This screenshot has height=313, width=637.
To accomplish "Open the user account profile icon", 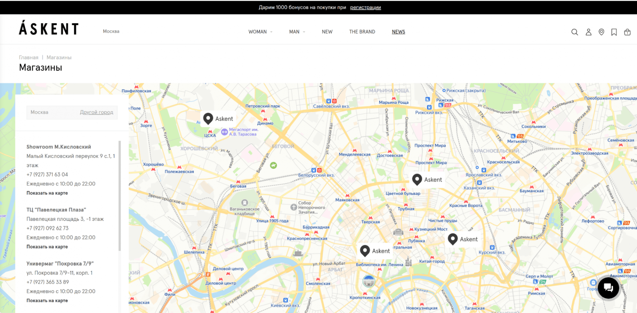I will coord(588,32).
